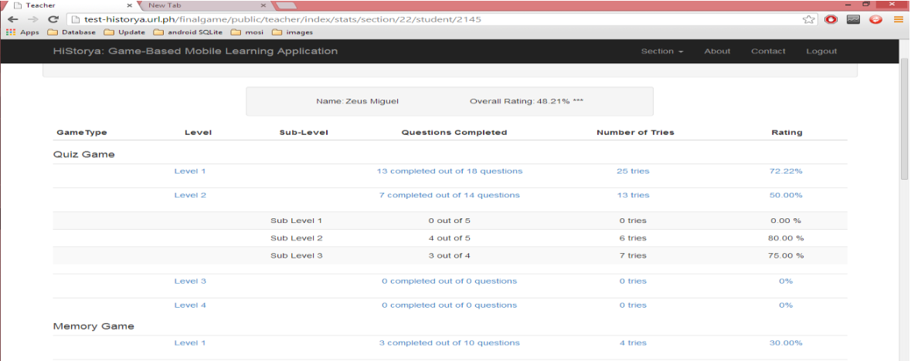
Task: Open the mosi bookmark folder
Action: click(246, 32)
